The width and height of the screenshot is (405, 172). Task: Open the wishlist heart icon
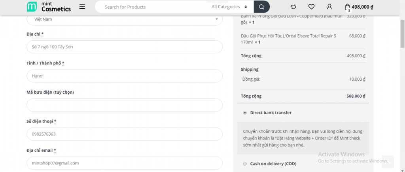[312, 7]
